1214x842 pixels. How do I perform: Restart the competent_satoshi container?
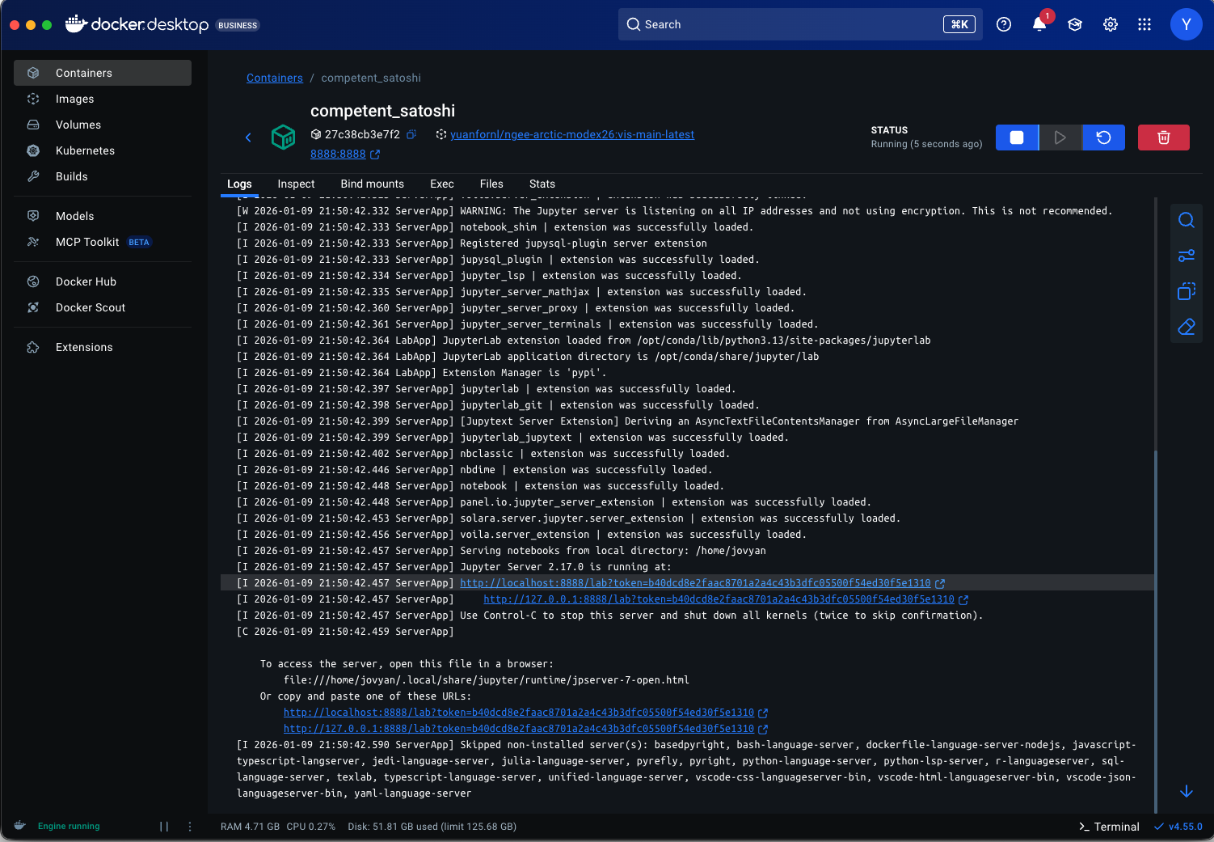pyautogui.click(x=1103, y=137)
